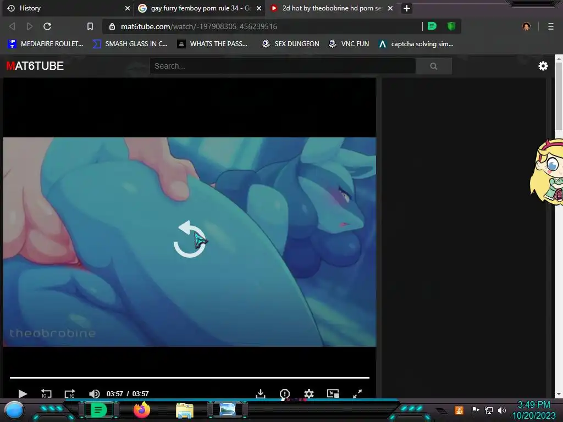Open captcha solving sim... bookmark

click(x=416, y=44)
